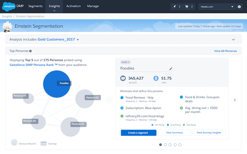Select the Foodies bubble in the persona graph
The image size is (247, 154).
(57, 83)
